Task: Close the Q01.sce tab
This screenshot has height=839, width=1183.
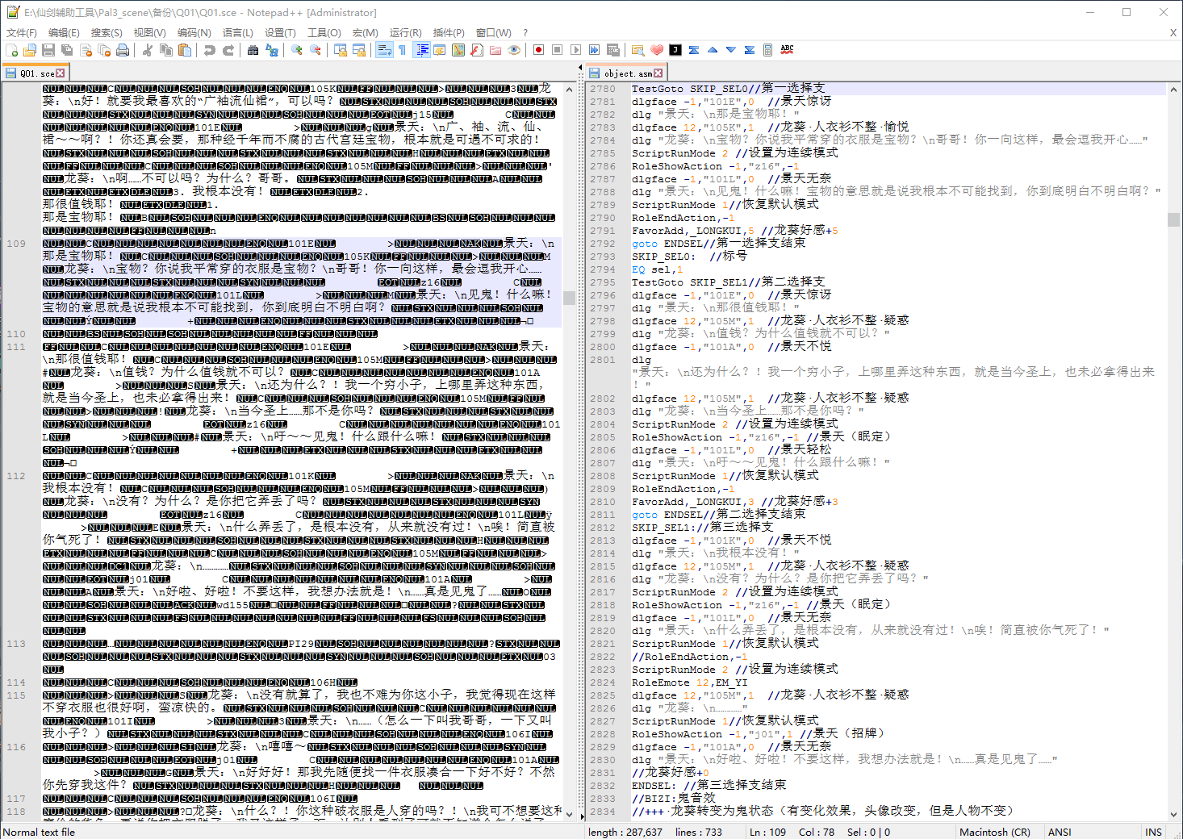Action: [61, 73]
